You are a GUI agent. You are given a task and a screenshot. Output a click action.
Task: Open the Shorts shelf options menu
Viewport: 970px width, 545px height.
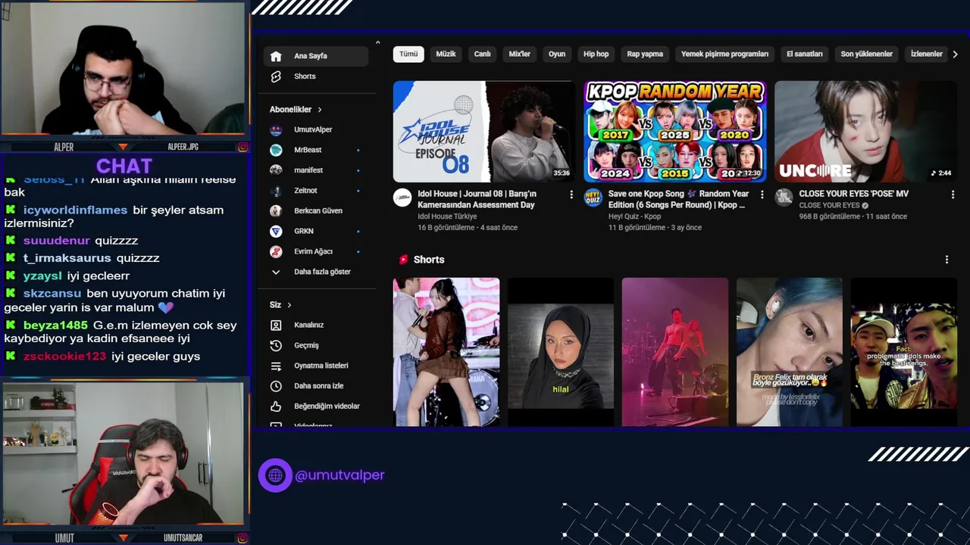[x=947, y=260]
